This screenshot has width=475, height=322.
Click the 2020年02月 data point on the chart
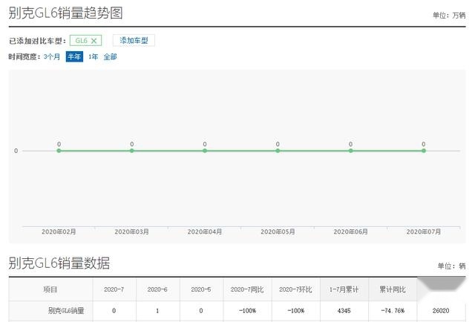59,151
